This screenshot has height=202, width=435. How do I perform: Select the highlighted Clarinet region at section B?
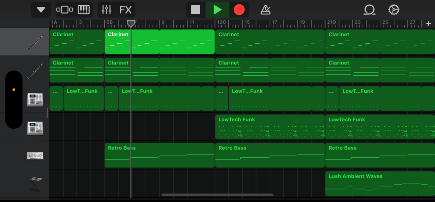click(x=159, y=42)
